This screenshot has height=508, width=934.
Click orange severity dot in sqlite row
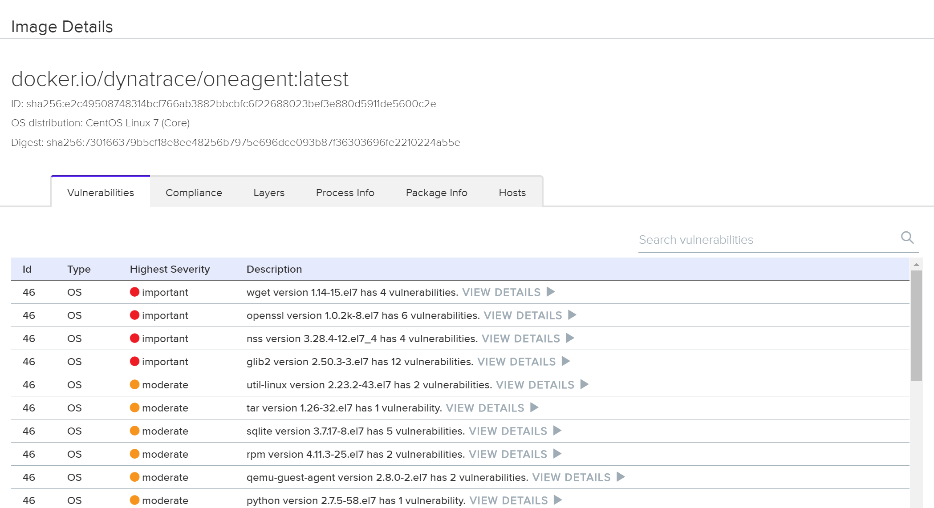(134, 431)
